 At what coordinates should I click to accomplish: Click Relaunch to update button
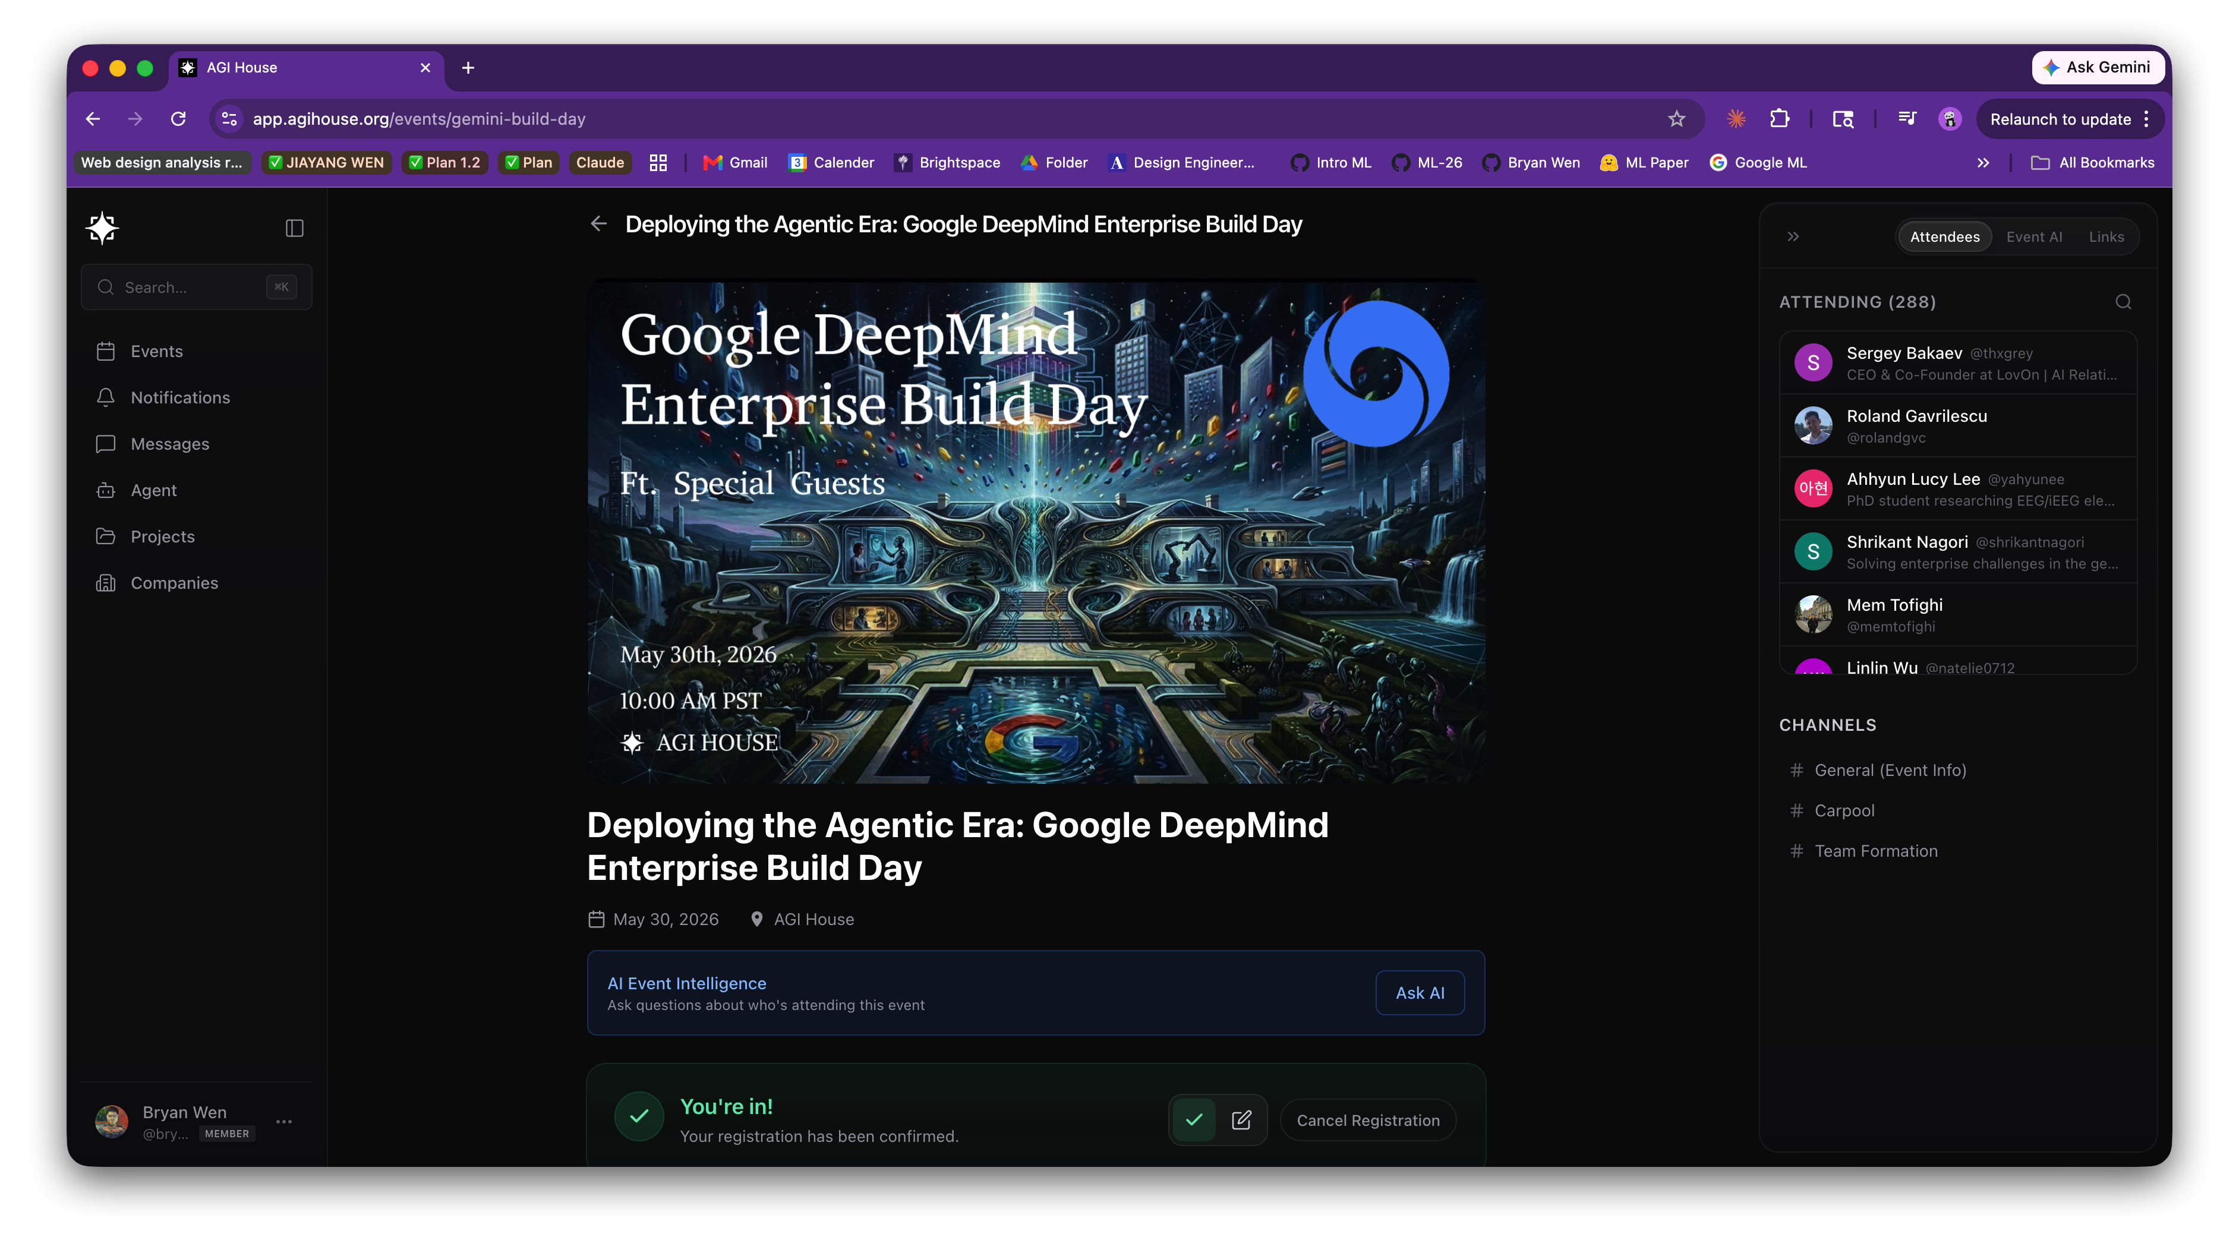pos(2060,119)
